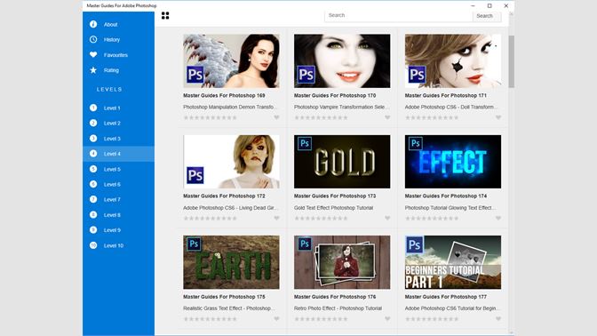This screenshot has width=597, height=336.
Task: Select the Level 1 number icon
Action: click(93, 108)
